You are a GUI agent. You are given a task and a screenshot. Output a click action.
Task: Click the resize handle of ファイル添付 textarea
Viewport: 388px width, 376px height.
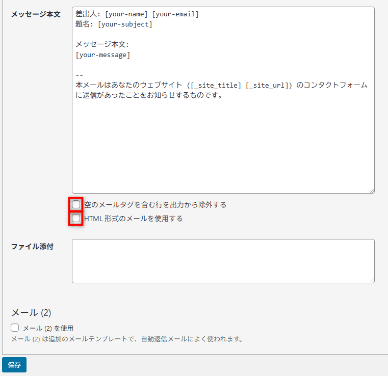pyautogui.click(x=372, y=280)
